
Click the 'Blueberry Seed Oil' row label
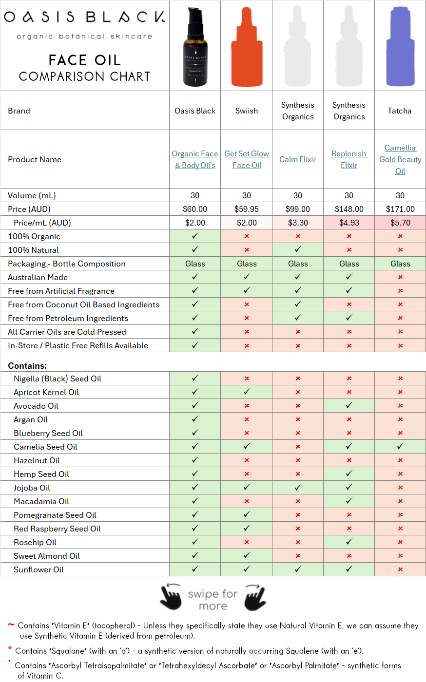pos(48,433)
